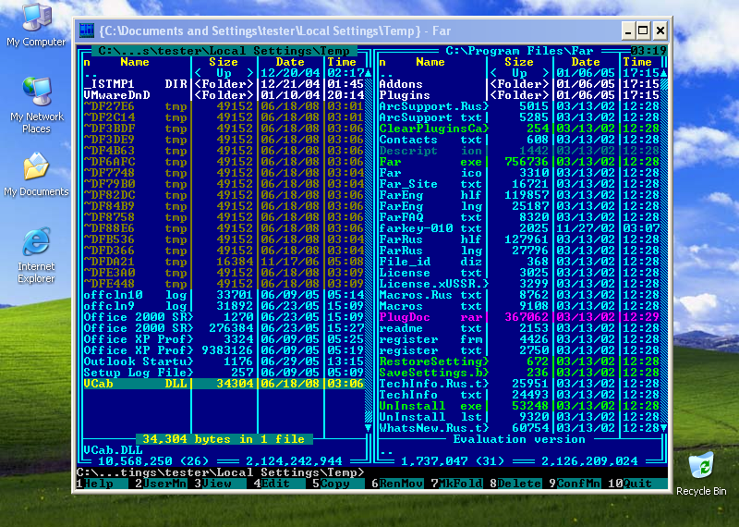Click the 5 Copy function key

tap(338, 484)
